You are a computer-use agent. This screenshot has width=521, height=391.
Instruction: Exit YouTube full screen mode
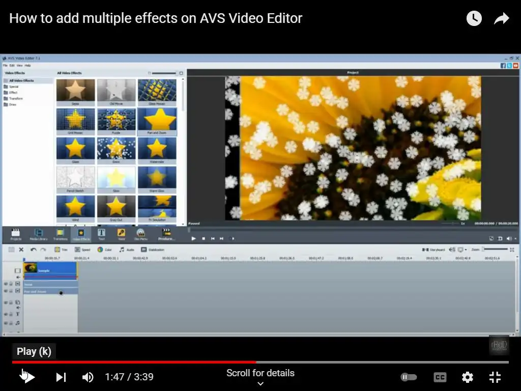coord(495,377)
